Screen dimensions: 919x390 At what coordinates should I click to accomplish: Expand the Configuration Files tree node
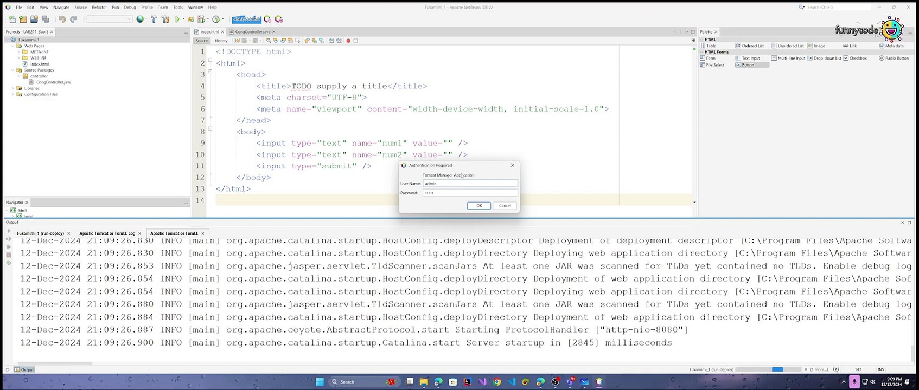pyautogui.click(x=12, y=94)
